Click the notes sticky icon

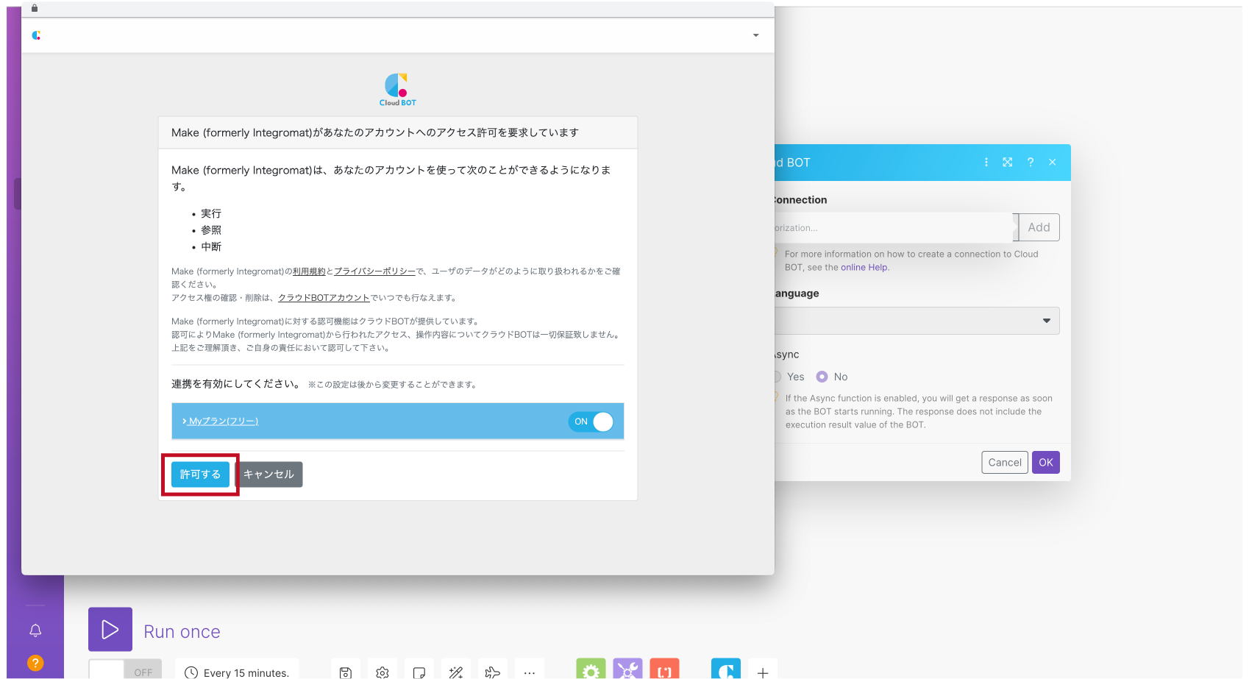pos(419,671)
